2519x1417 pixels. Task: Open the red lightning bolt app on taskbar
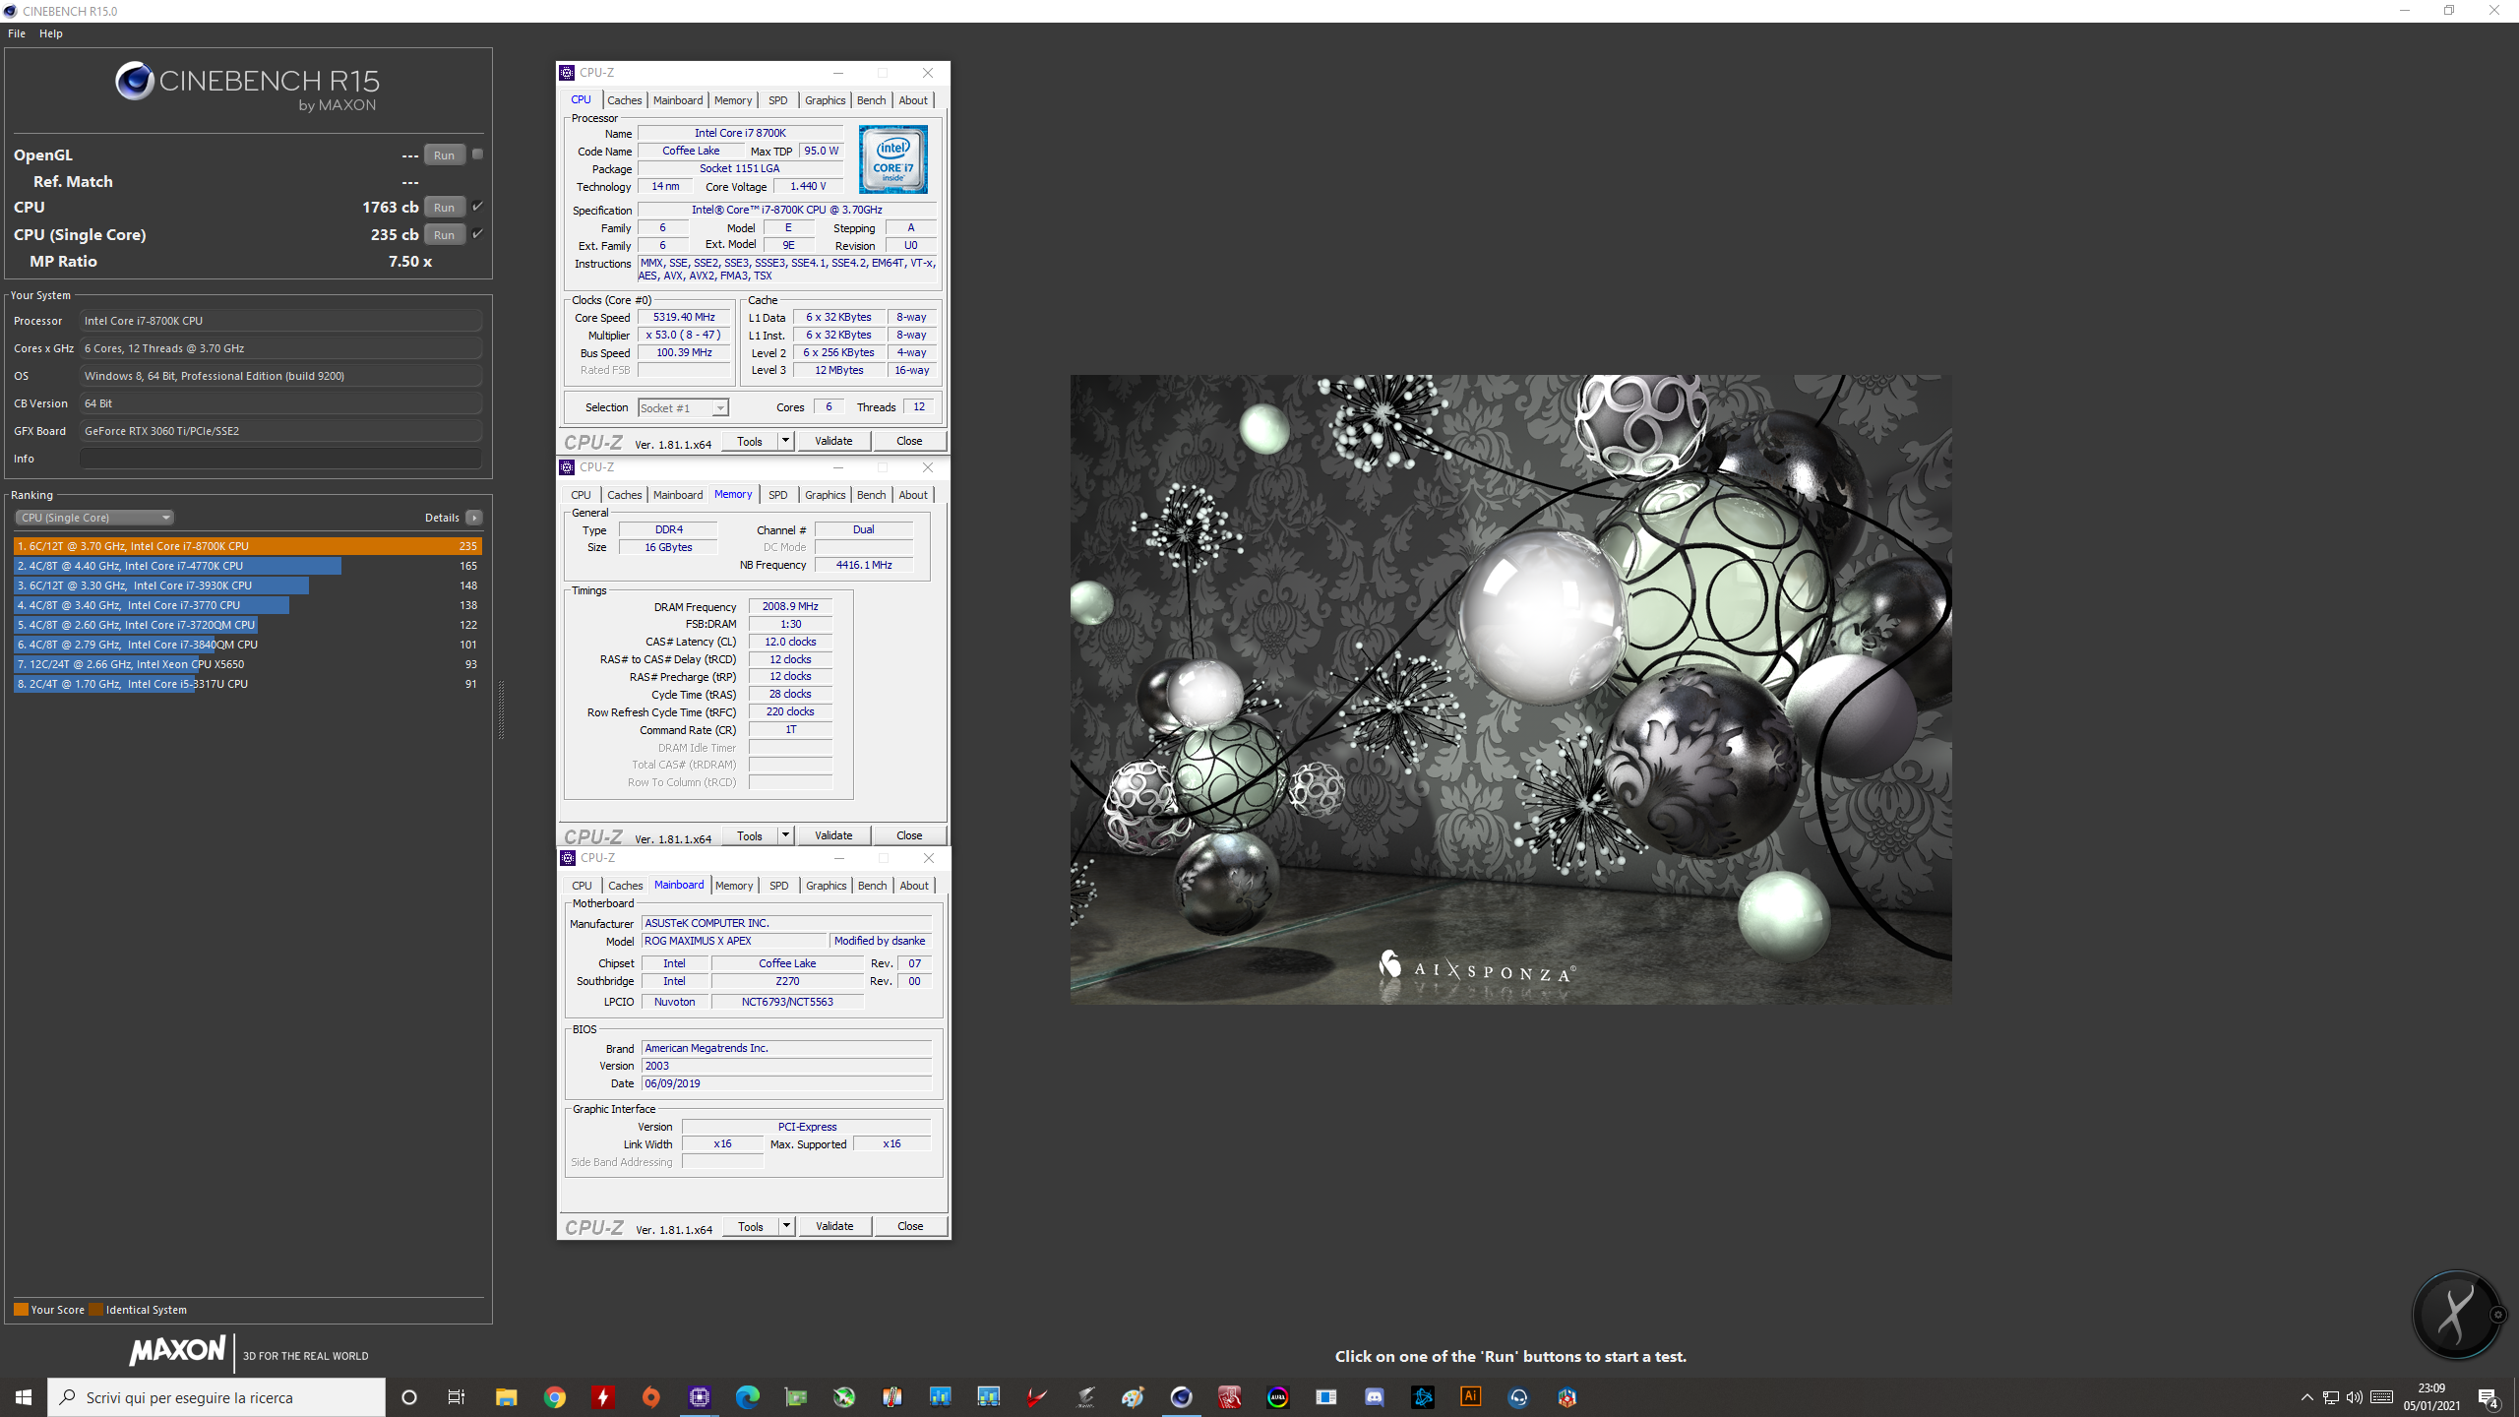tap(602, 1397)
